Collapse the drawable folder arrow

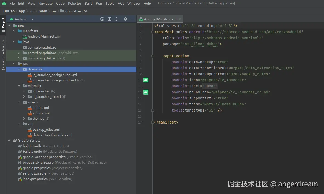19,69
